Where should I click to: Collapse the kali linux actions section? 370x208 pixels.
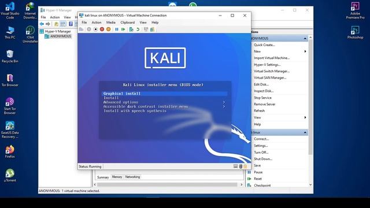(305, 132)
